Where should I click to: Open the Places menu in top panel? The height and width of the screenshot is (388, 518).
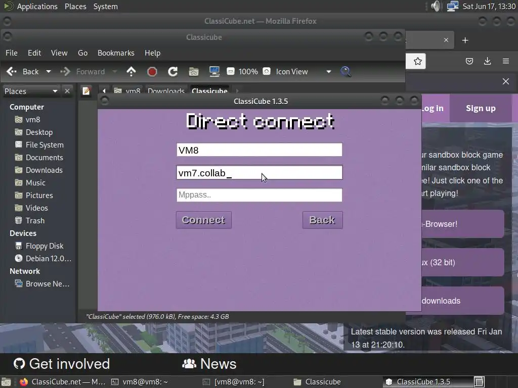pos(75,6)
